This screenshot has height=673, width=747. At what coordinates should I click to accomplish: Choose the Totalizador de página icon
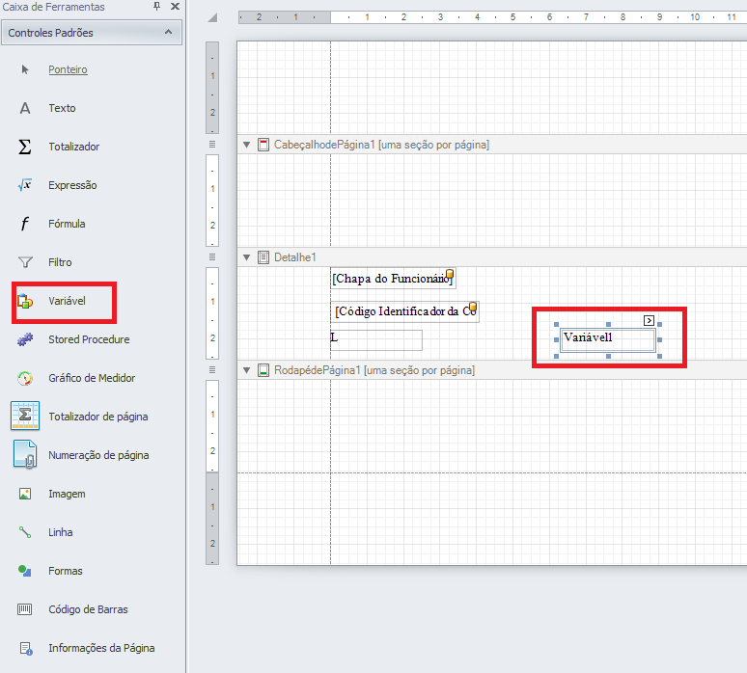(x=25, y=417)
